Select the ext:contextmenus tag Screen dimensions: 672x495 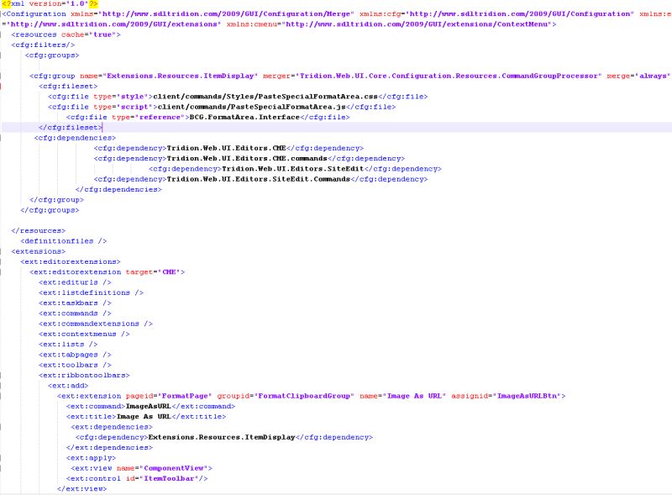[x=84, y=334]
